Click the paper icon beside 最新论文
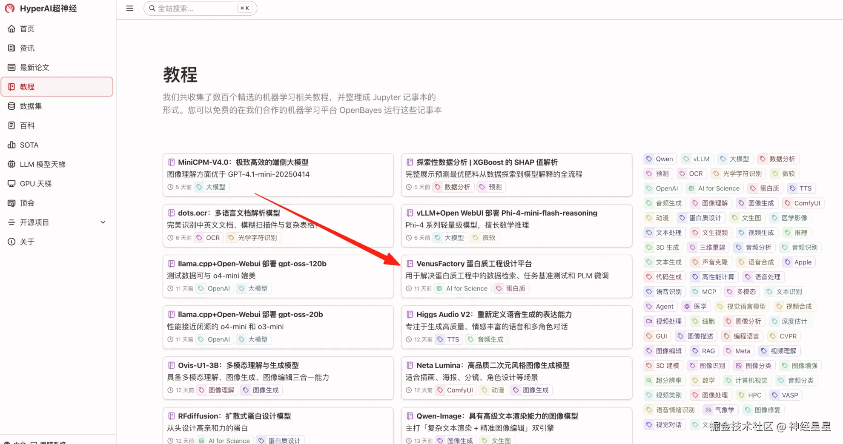Image resolution: width=843 pixels, height=444 pixels. coord(11,68)
